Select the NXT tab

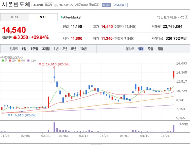pyautogui.click(x=43, y=17)
